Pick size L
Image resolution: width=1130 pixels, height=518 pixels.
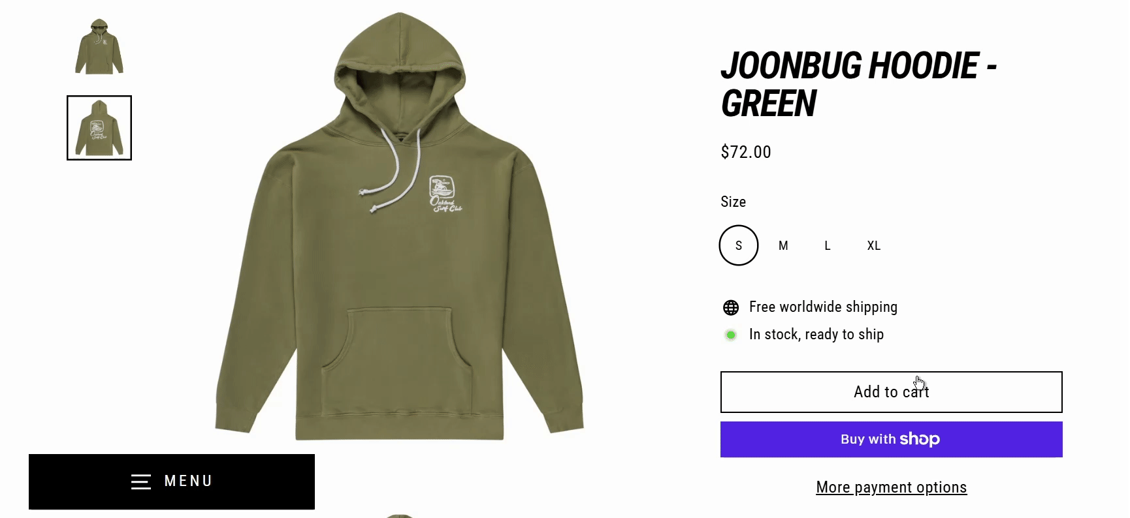point(828,245)
